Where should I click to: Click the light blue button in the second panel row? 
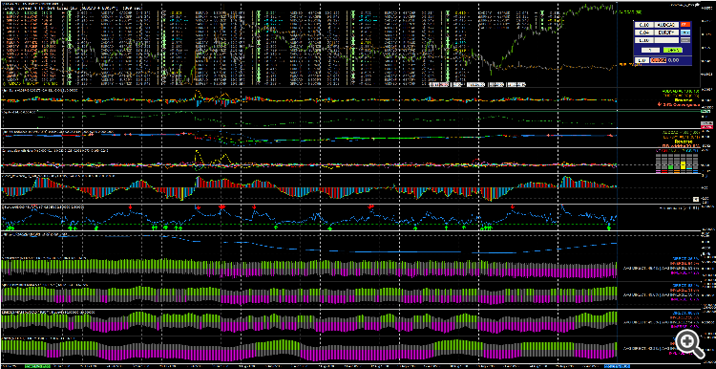pos(685,33)
